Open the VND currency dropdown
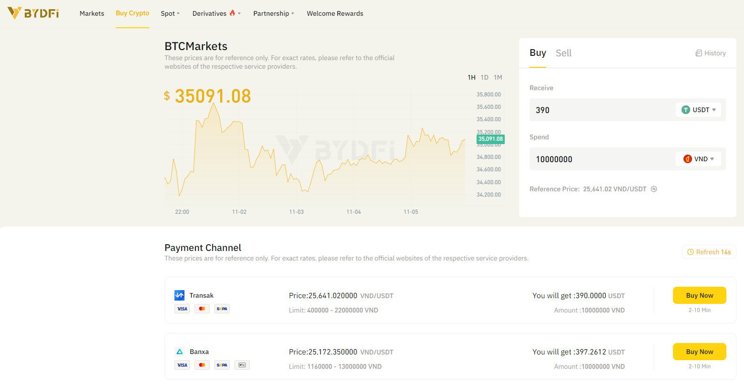 click(x=698, y=159)
